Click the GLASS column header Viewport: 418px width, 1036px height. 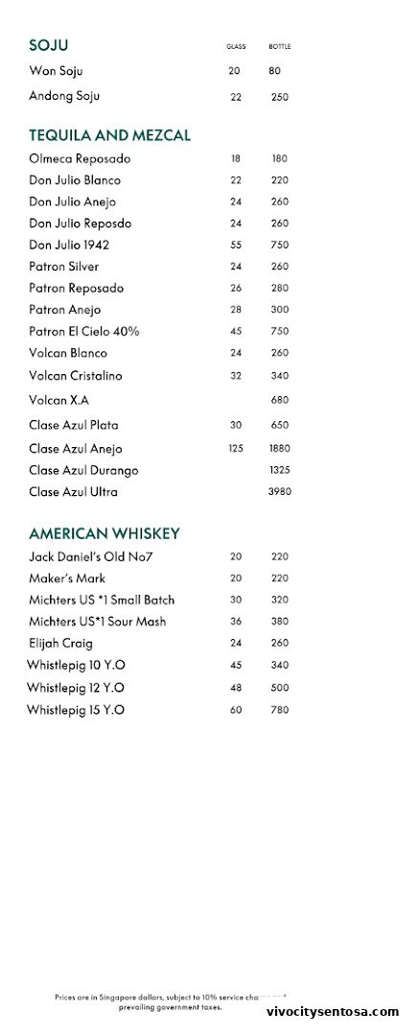point(236,47)
